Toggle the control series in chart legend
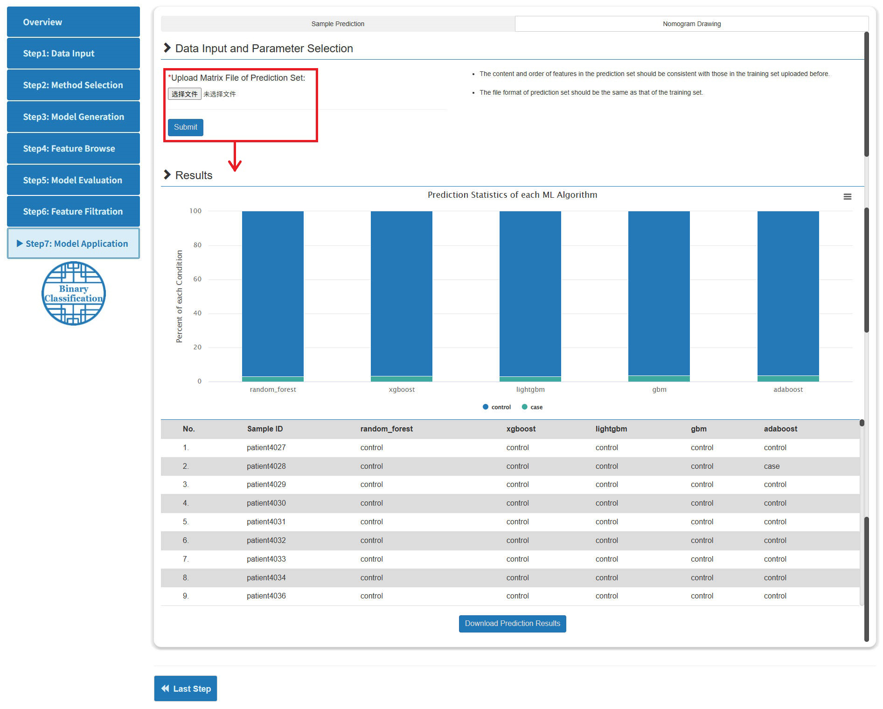 tap(497, 407)
